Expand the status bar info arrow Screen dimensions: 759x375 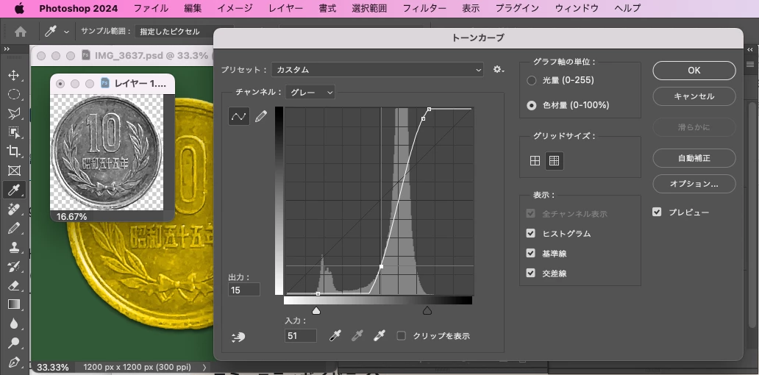coord(204,367)
